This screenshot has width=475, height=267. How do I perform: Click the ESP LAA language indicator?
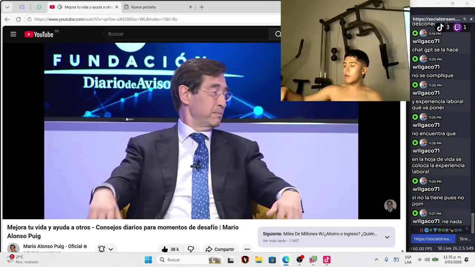tap(408, 260)
